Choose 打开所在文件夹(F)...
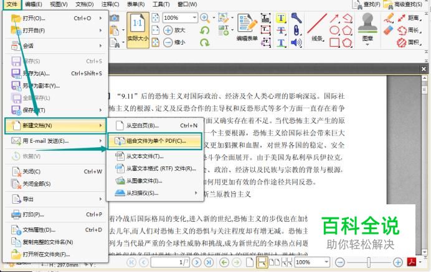The image size is (431, 272). [55, 254]
